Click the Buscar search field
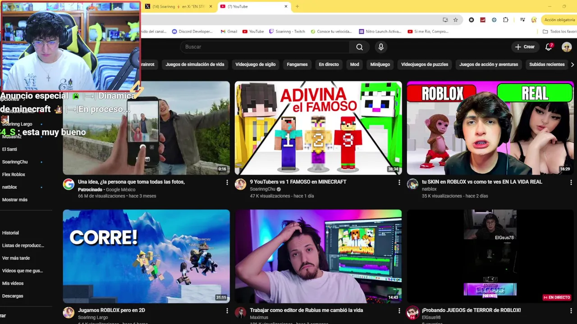 point(265,47)
